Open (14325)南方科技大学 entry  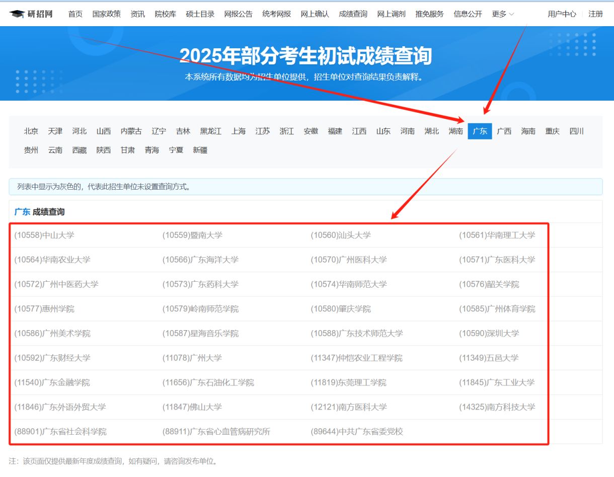coord(497,407)
